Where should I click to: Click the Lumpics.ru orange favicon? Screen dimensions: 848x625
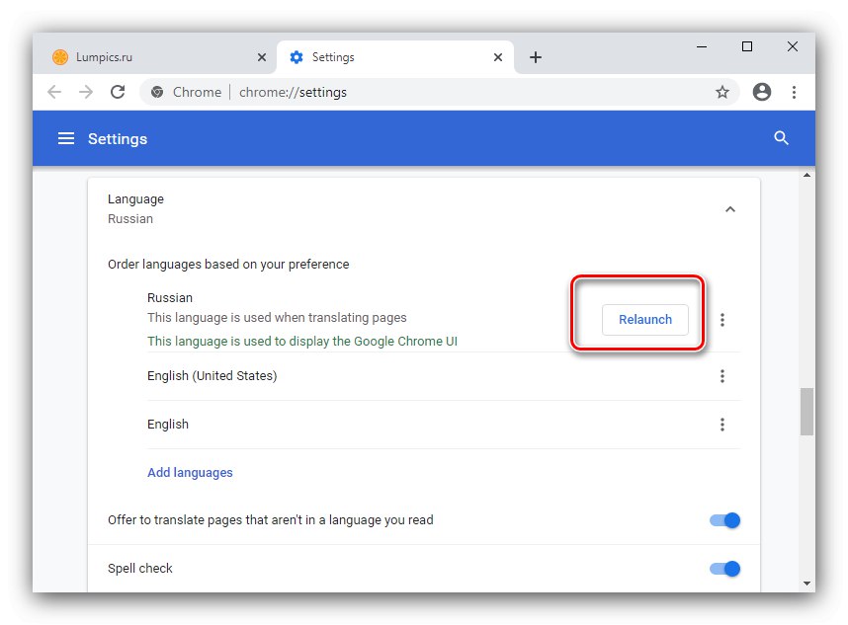(60, 56)
